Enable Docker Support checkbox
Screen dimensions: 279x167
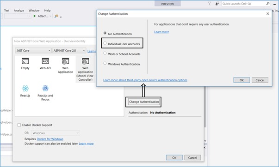coord(19,125)
